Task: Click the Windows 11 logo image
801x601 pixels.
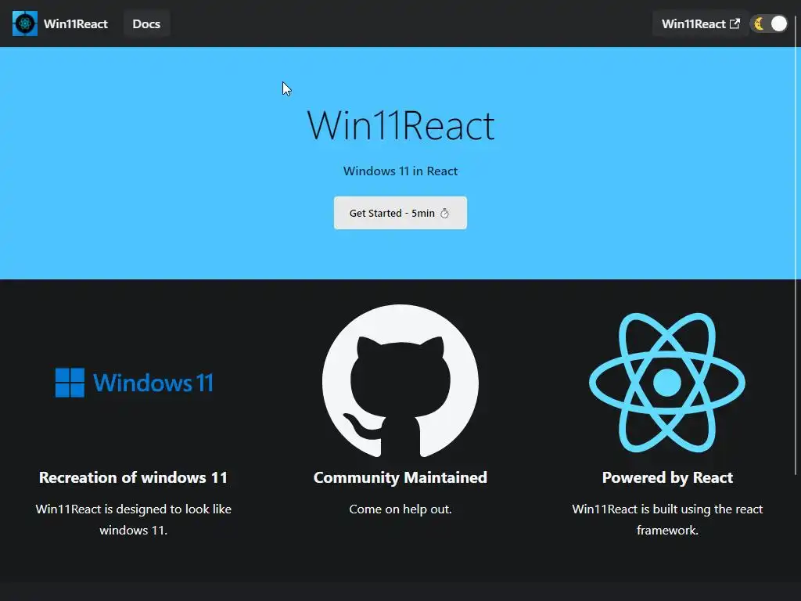Action: 134,383
